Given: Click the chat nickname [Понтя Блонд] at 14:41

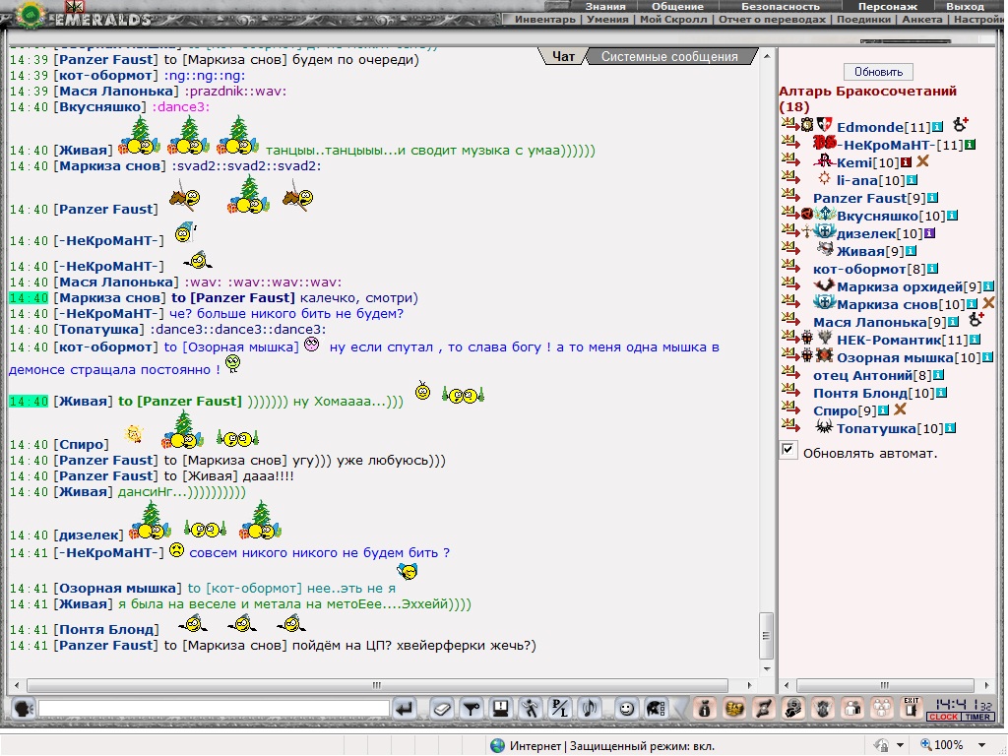Looking at the screenshot, I should click(106, 629).
